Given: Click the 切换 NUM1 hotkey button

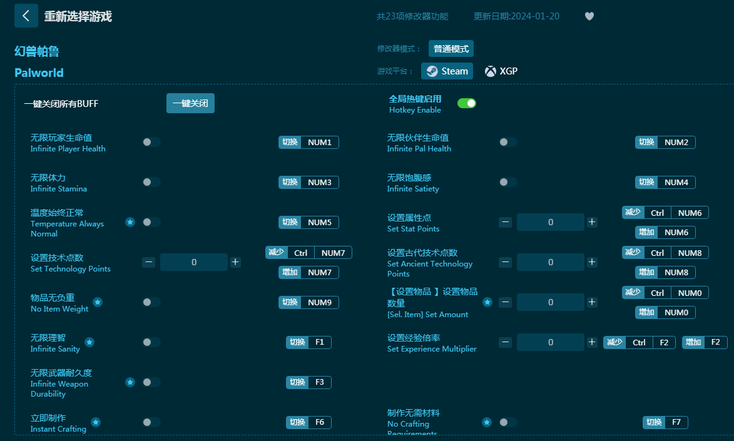Looking at the screenshot, I should click(308, 143).
